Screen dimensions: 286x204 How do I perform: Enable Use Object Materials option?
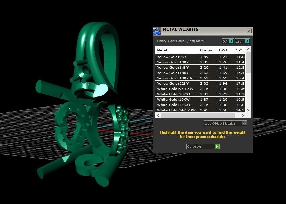(x=225, y=123)
